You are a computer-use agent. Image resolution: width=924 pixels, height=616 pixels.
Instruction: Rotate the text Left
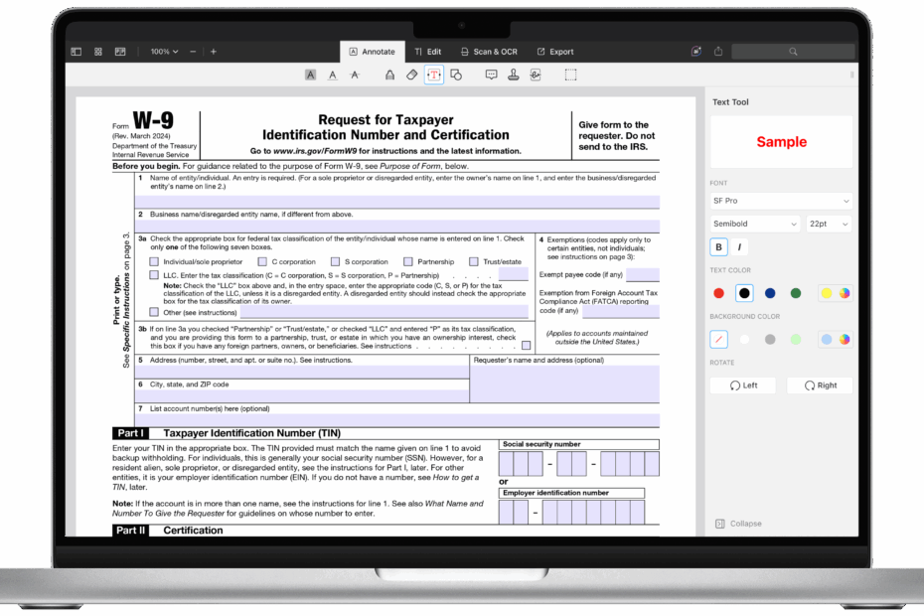click(x=742, y=385)
